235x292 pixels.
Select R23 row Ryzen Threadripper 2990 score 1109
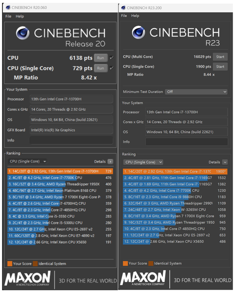pos(175,203)
